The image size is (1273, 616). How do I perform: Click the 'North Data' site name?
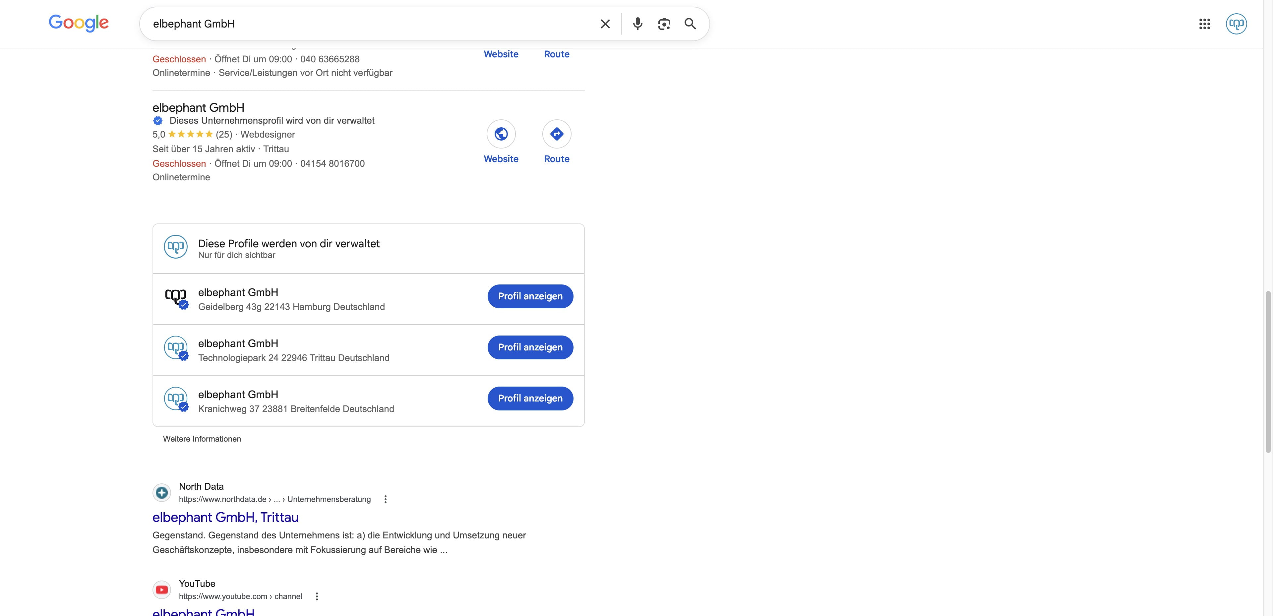[x=201, y=486]
